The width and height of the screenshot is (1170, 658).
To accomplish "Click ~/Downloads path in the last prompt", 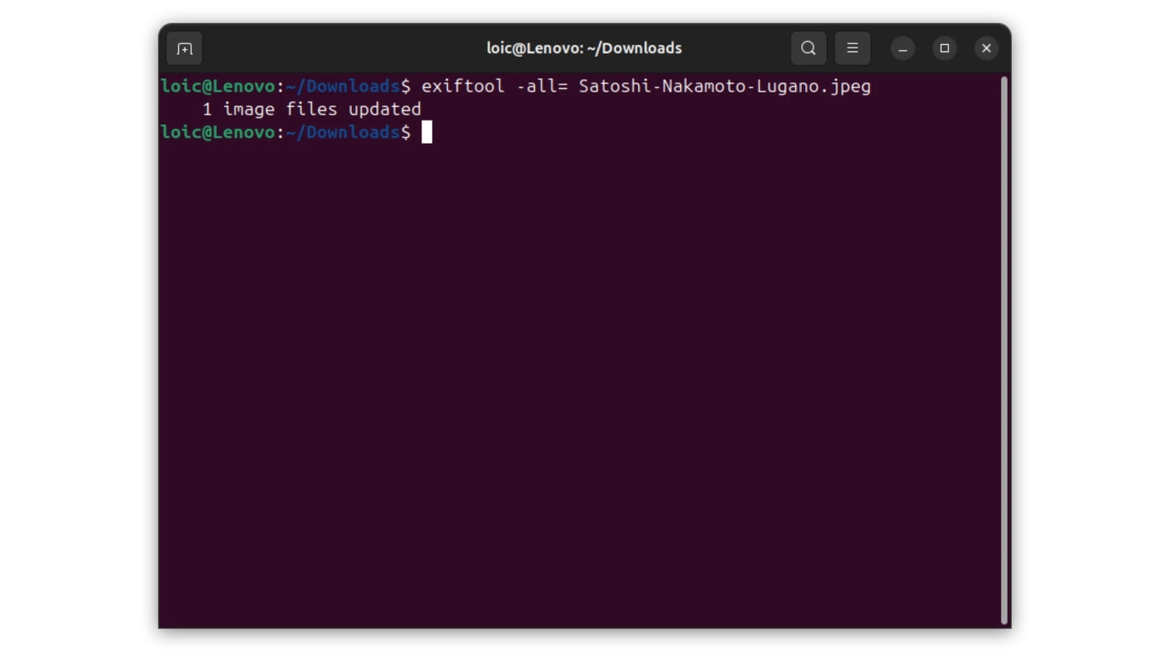I will coord(347,133).
